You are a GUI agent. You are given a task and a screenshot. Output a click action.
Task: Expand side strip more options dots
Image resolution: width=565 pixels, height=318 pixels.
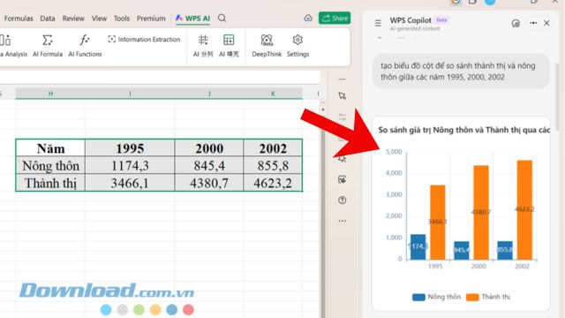tap(342, 221)
